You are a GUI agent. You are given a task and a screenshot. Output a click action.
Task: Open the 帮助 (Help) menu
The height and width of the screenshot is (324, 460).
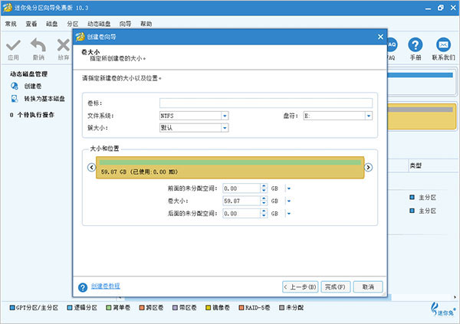click(146, 24)
